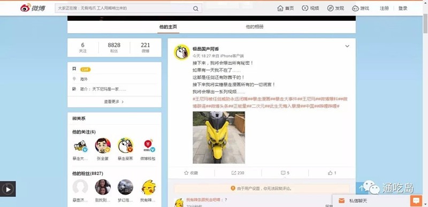Open 他的关注(6) list
428x207 pixels.
click(84, 132)
